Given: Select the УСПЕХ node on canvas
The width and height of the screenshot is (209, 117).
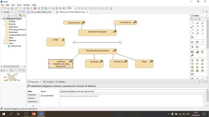Looking at the screenshot, I should click(x=56, y=42).
